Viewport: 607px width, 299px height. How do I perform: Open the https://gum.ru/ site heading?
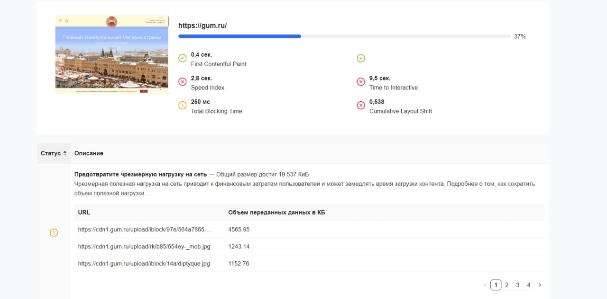coord(202,26)
